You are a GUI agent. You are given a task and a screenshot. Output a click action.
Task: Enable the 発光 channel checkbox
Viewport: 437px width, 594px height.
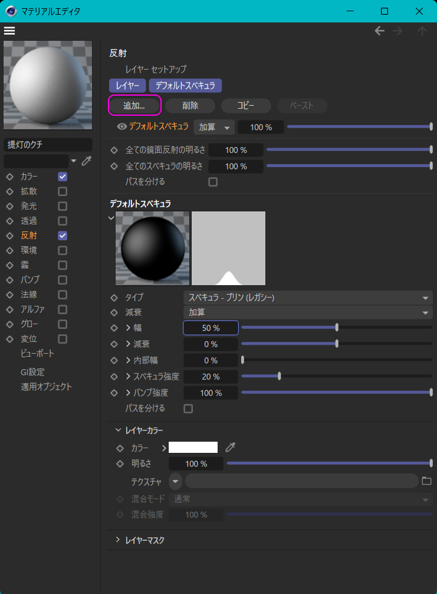63,206
